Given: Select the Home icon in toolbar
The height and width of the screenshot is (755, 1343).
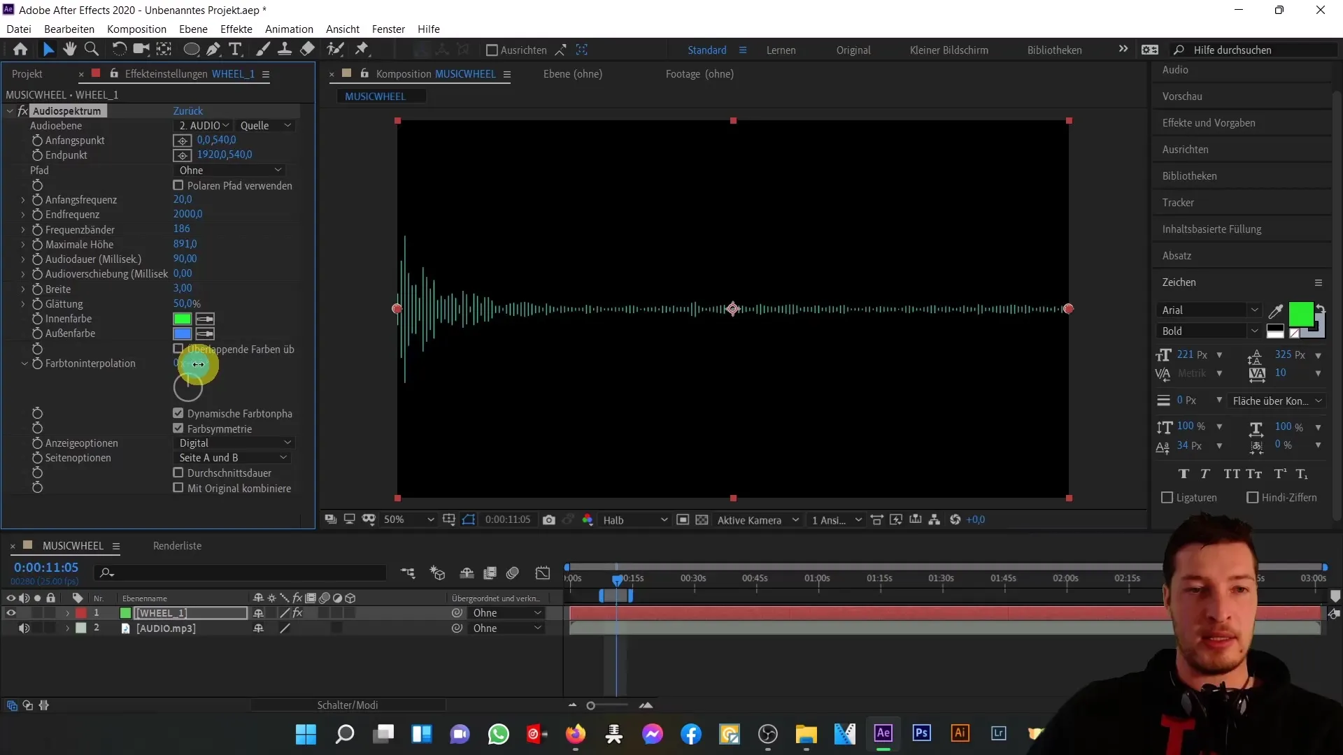Looking at the screenshot, I should coord(20,50).
